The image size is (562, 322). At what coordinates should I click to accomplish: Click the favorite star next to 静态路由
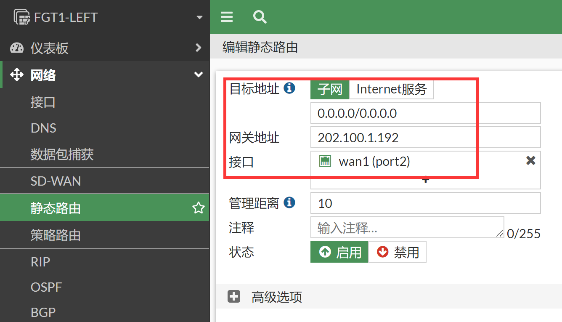click(x=198, y=208)
